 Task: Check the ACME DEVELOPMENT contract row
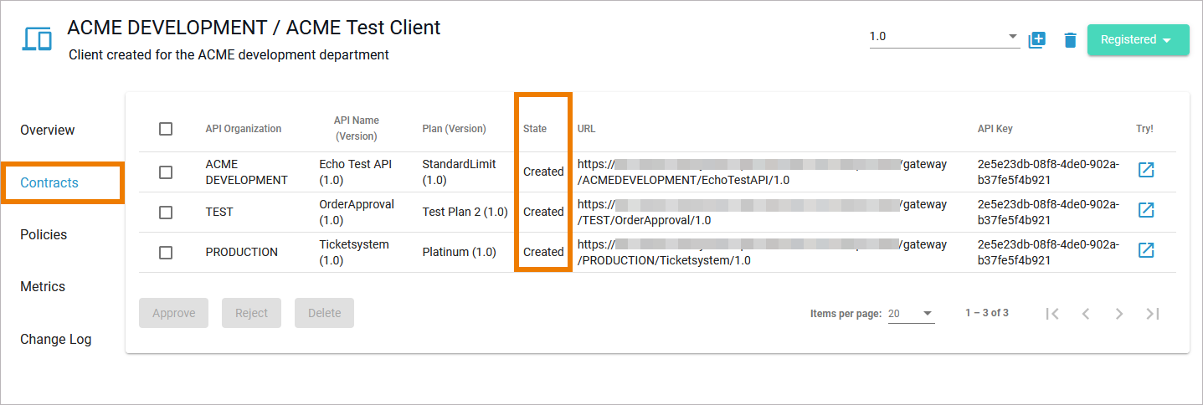click(166, 172)
